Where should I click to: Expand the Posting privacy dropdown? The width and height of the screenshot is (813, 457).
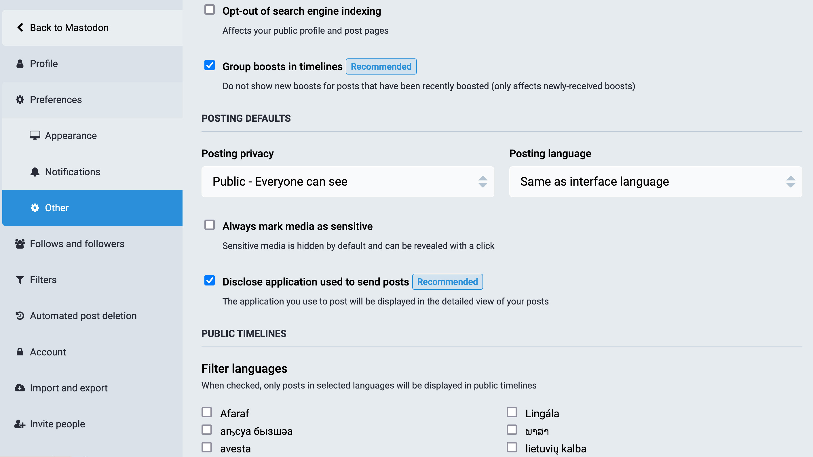(348, 181)
